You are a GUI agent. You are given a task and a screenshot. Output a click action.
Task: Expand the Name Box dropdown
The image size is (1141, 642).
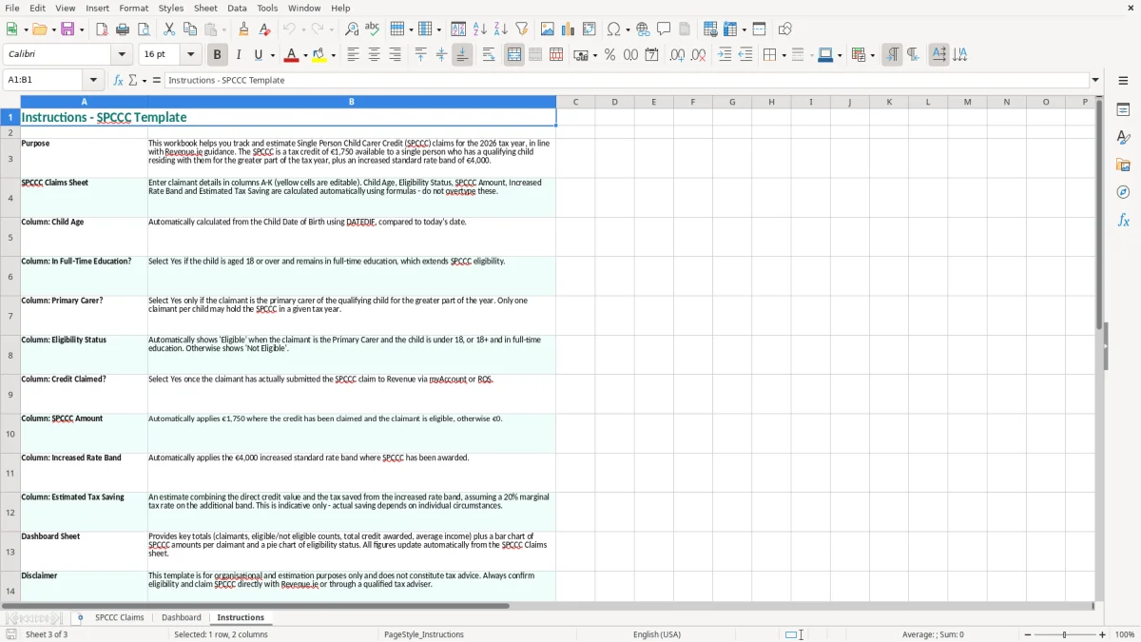click(93, 80)
